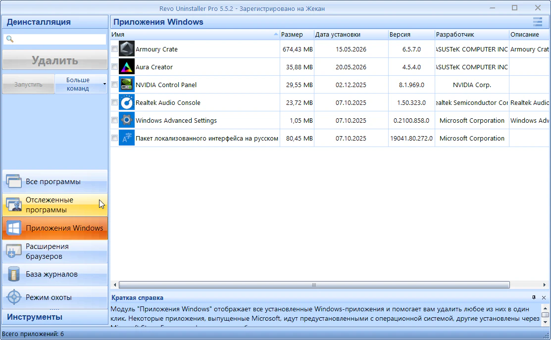Viewport: 551px width, 340px height.
Task: Click version 8.1.969.0 cell
Action: [x=411, y=85]
